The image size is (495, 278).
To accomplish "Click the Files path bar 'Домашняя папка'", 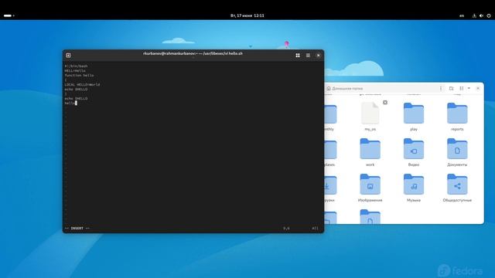I will (x=347, y=89).
